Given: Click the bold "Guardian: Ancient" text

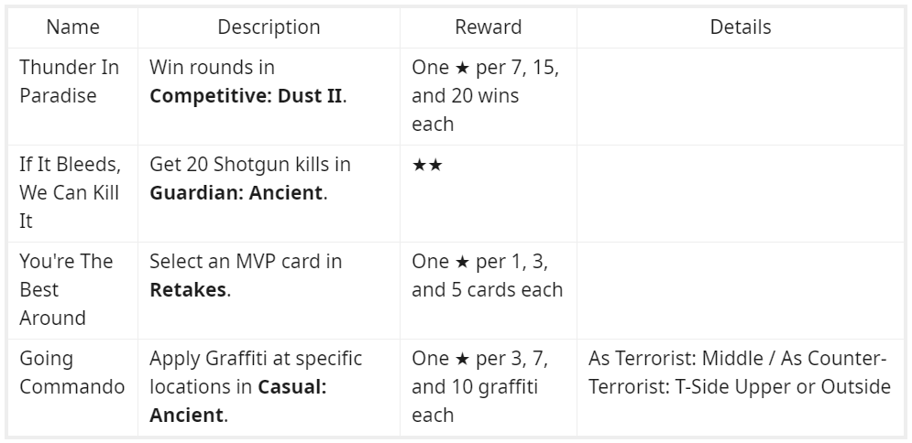Looking at the screenshot, I should pyautogui.click(x=236, y=193).
